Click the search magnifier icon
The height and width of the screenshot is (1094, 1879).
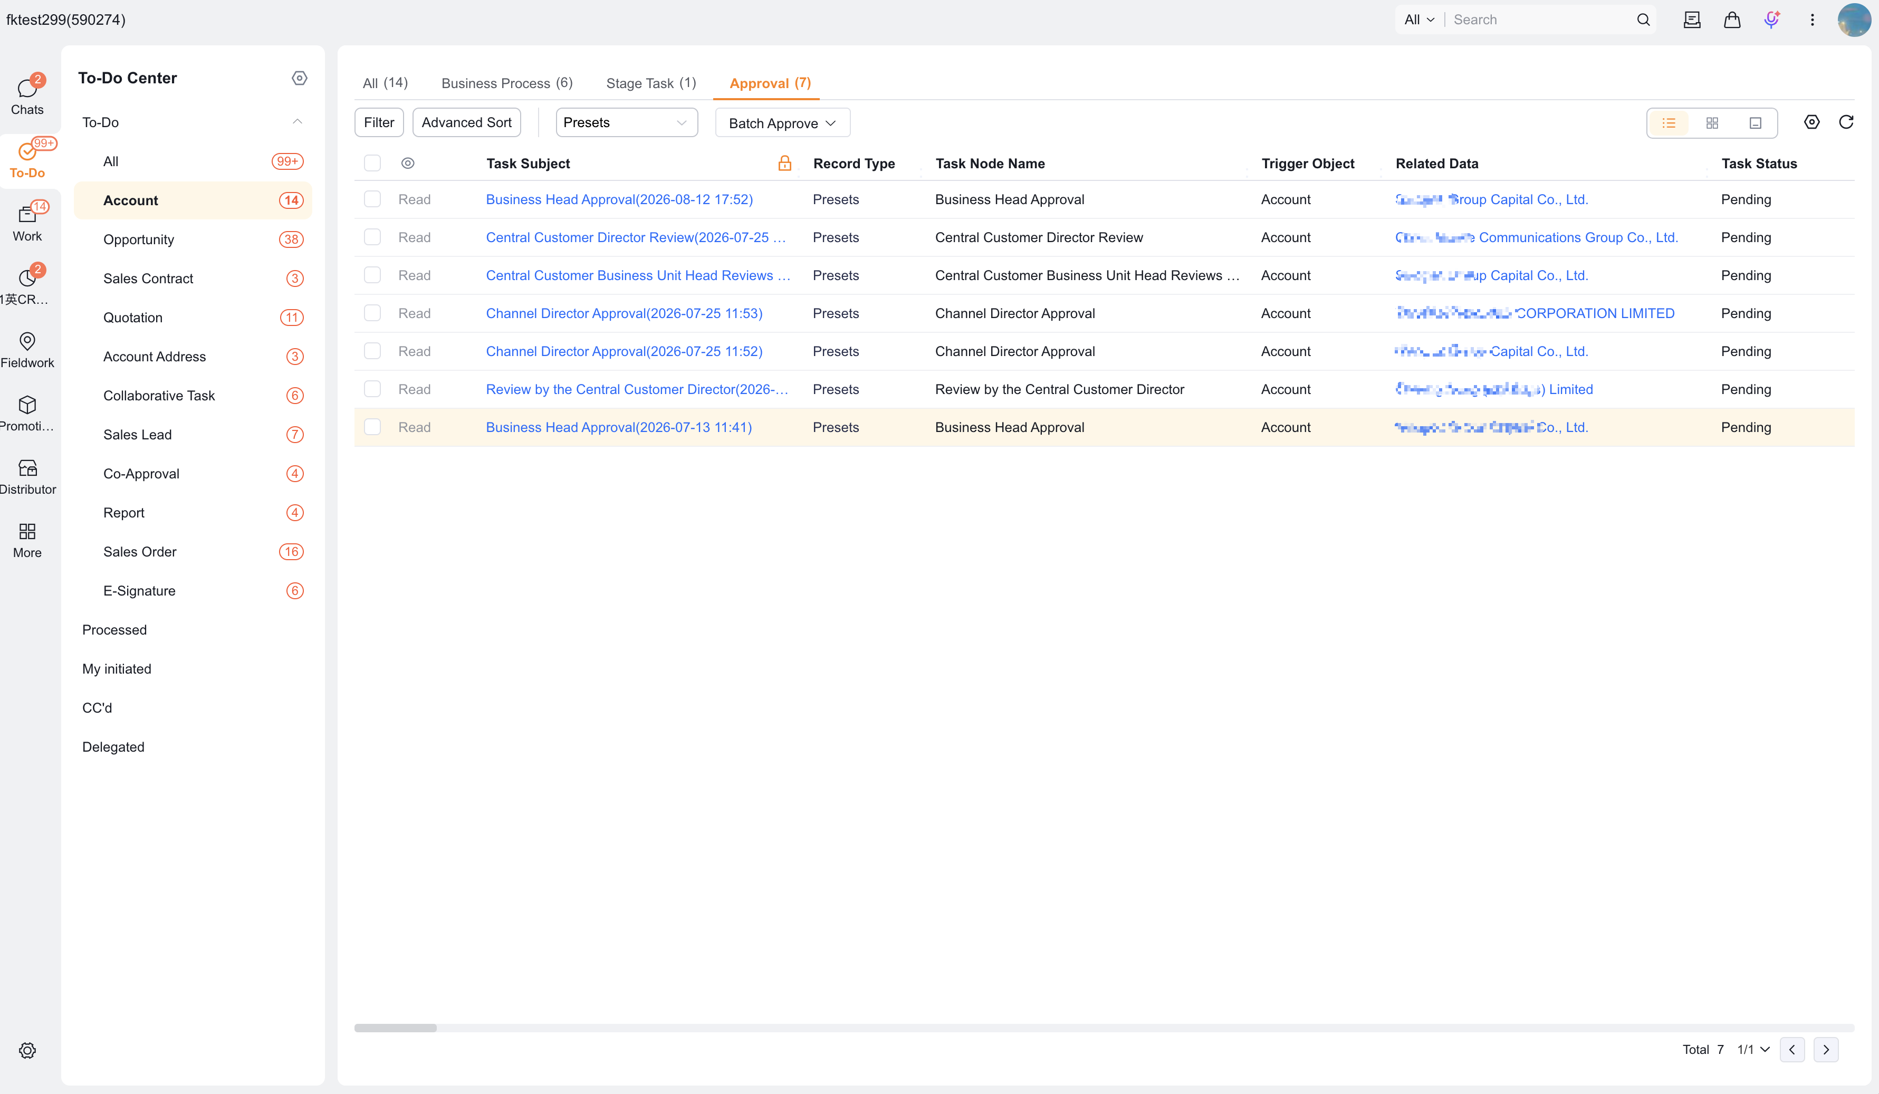pos(1643,20)
